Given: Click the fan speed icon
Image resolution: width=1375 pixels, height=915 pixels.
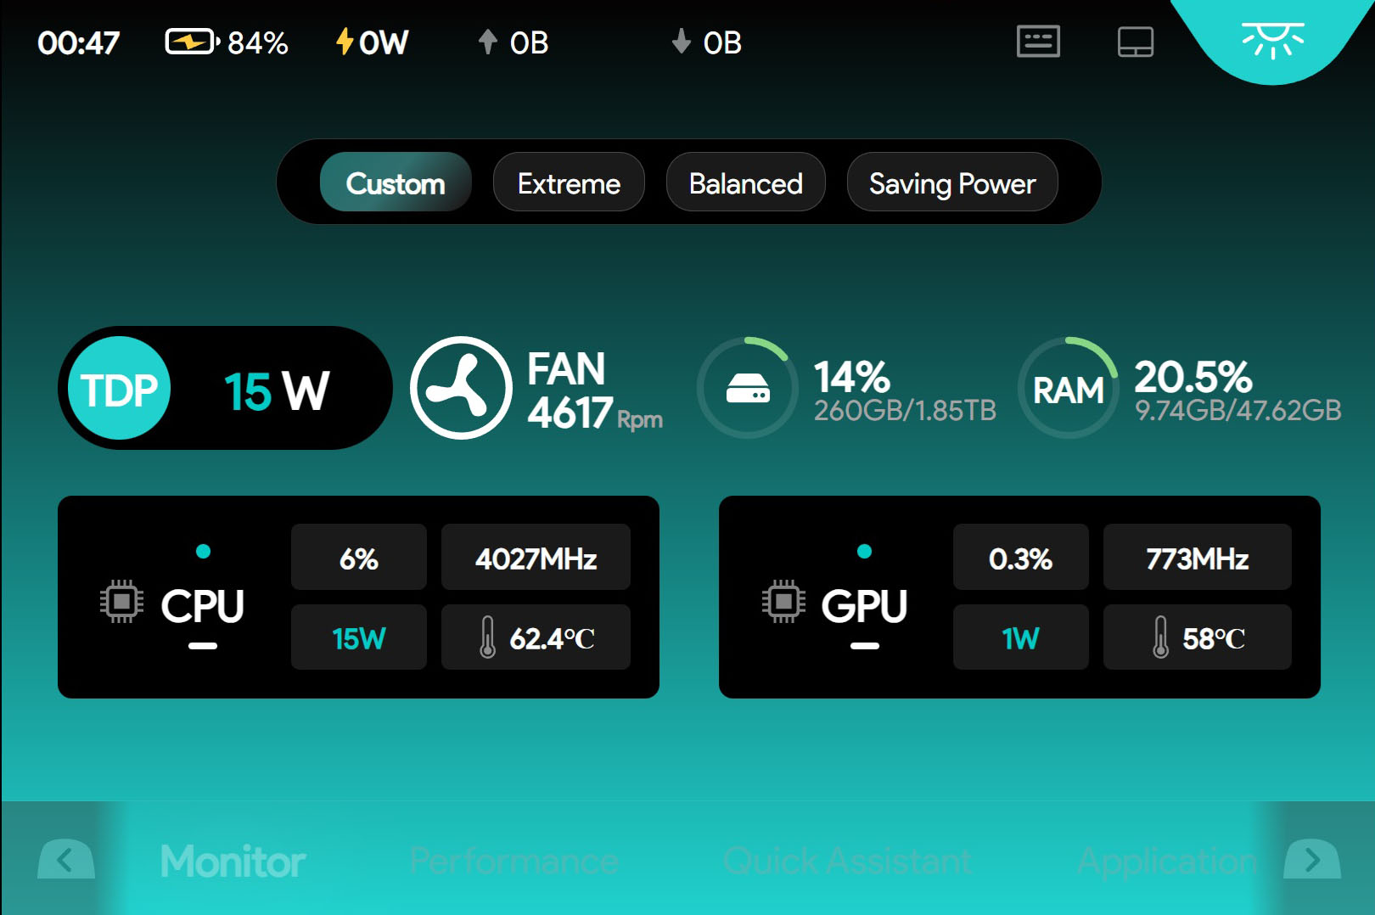Looking at the screenshot, I should point(461,388).
